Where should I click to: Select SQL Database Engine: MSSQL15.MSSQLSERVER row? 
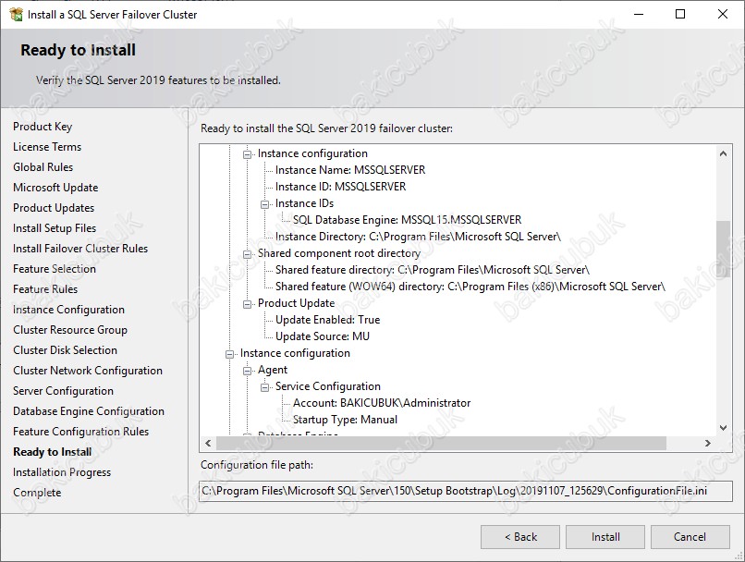(408, 220)
